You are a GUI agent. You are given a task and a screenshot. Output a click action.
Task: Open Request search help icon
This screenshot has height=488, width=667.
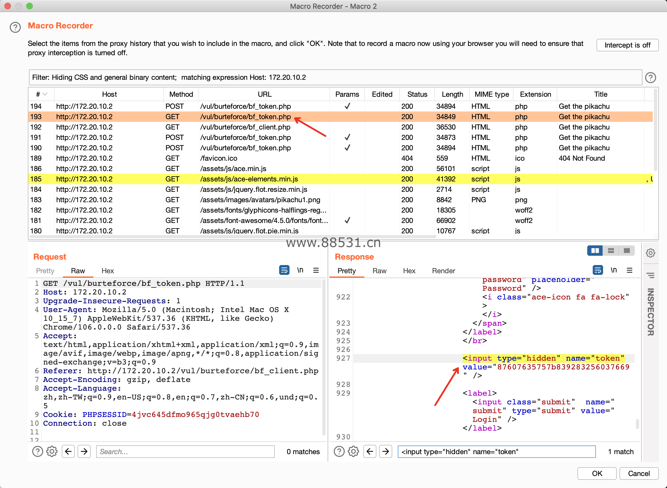click(x=37, y=451)
